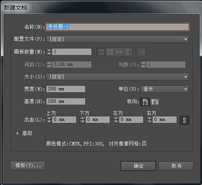The width and height of the screenshot is (202, 185).
Task: Increase 间距 spacing with up stepper
Action: point(49,63)
